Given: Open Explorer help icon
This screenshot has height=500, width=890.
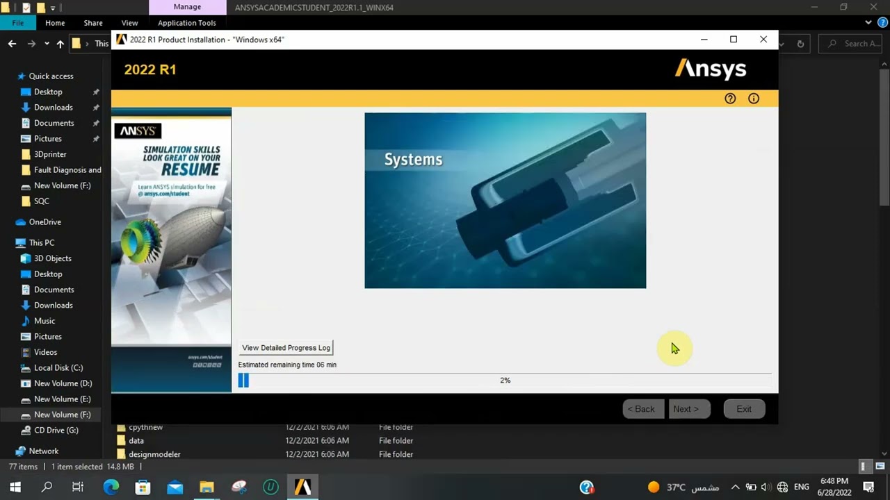Looking at the screenshot, I should [x=883, y=22].
